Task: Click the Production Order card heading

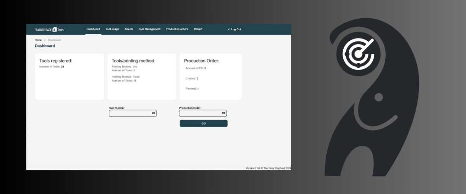Action: click(202, 61)
